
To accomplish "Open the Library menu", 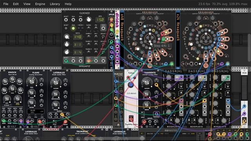I will click(55, 4).
